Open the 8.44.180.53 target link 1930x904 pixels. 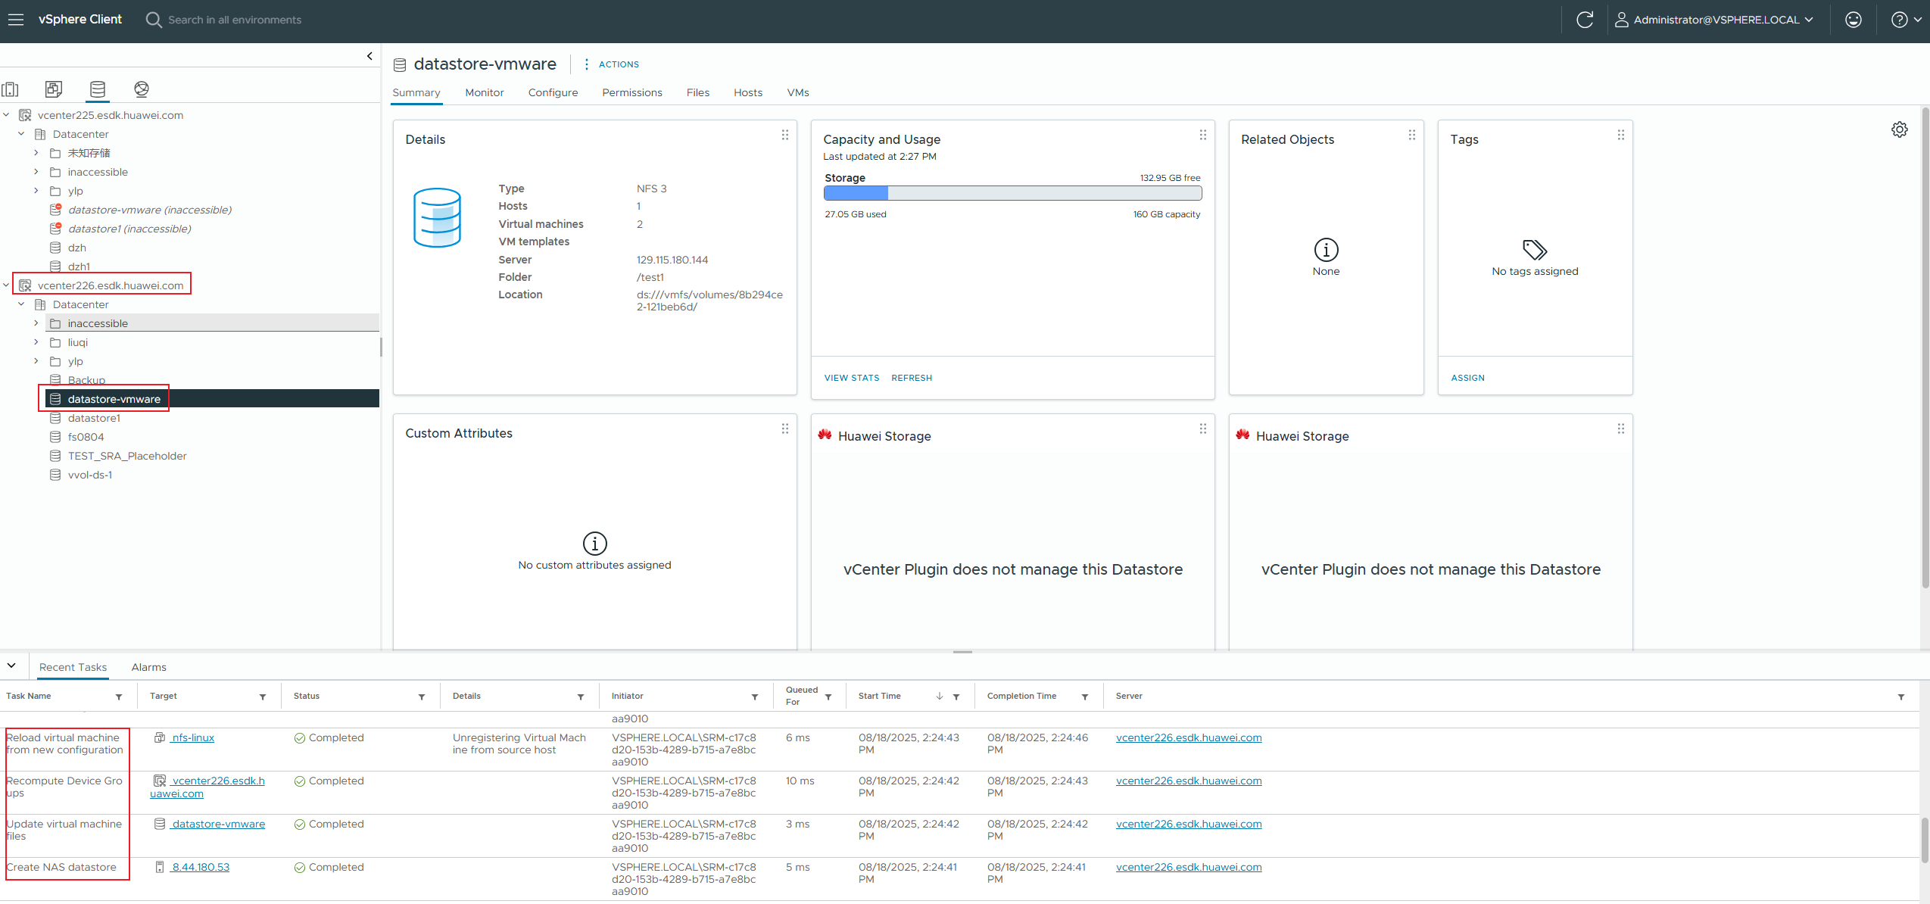click(200, 867)
